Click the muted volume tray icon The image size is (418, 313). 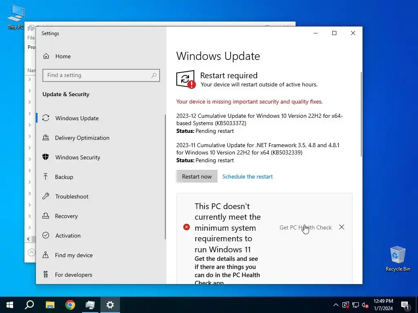click(x=365, y=305)
